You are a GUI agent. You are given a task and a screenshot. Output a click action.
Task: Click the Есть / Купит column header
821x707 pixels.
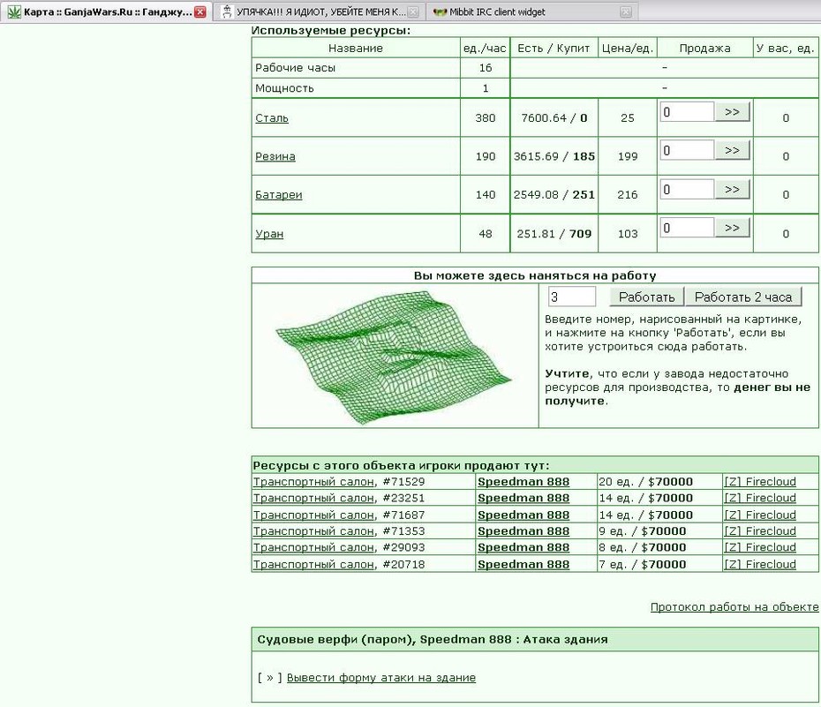point(554,49)
